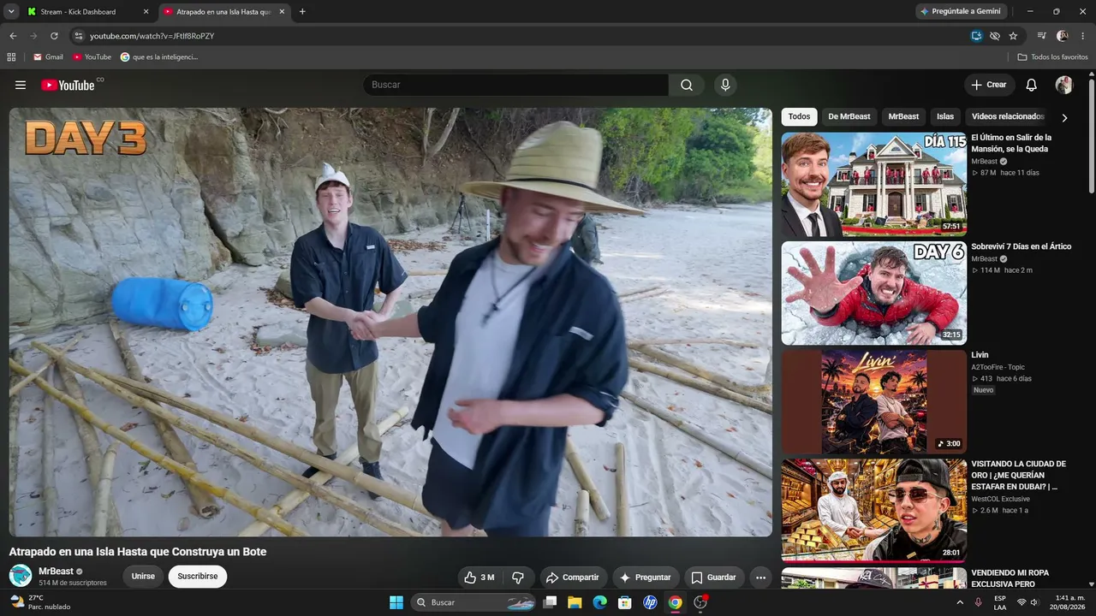Open the YouTube bookmark in bookmarks bar

tap(92, 57)
